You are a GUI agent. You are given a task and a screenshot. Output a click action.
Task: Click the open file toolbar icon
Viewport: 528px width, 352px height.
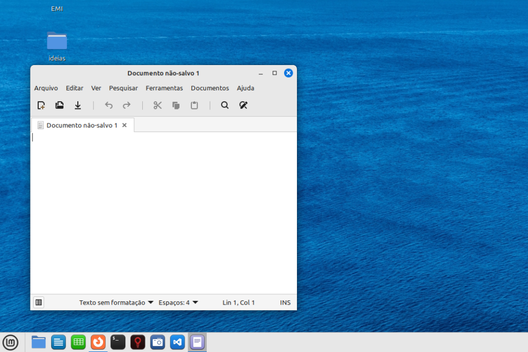point(59,105)
